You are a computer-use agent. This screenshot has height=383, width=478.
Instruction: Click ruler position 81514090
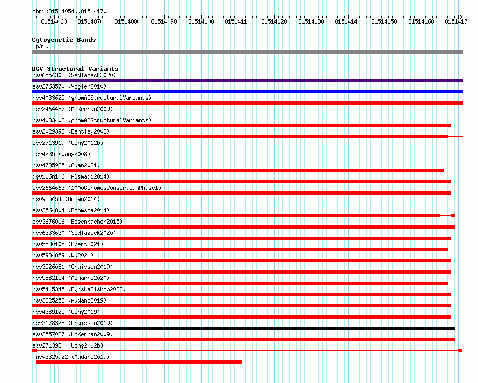pyautogui.click(x=164, y=21)
